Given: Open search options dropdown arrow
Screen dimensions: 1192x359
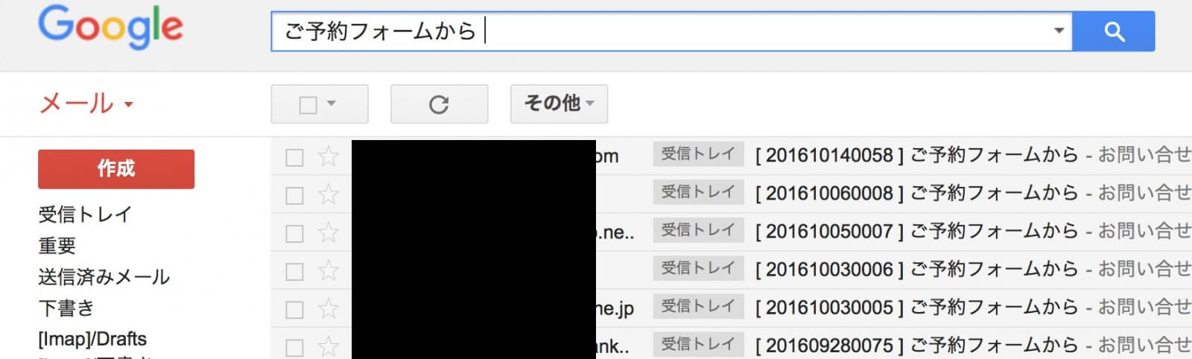Looking at the screenshot, I should 1058,31.
